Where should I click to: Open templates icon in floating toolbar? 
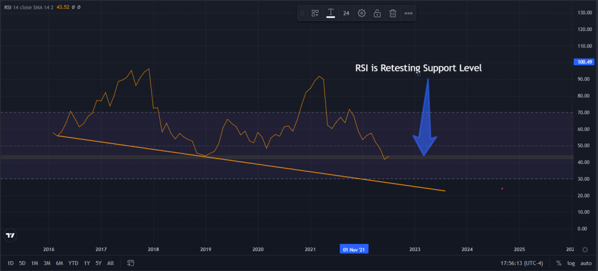tap(315, 13)
